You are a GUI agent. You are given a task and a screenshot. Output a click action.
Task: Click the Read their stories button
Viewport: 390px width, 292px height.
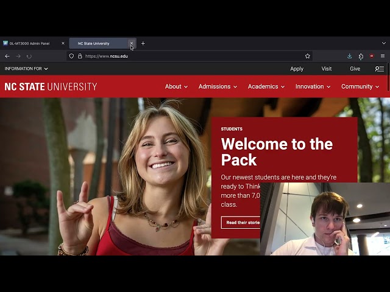point(241,223)
